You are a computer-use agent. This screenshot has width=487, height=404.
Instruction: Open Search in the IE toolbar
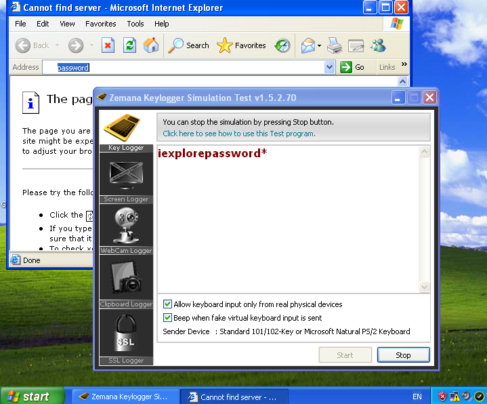188,45
